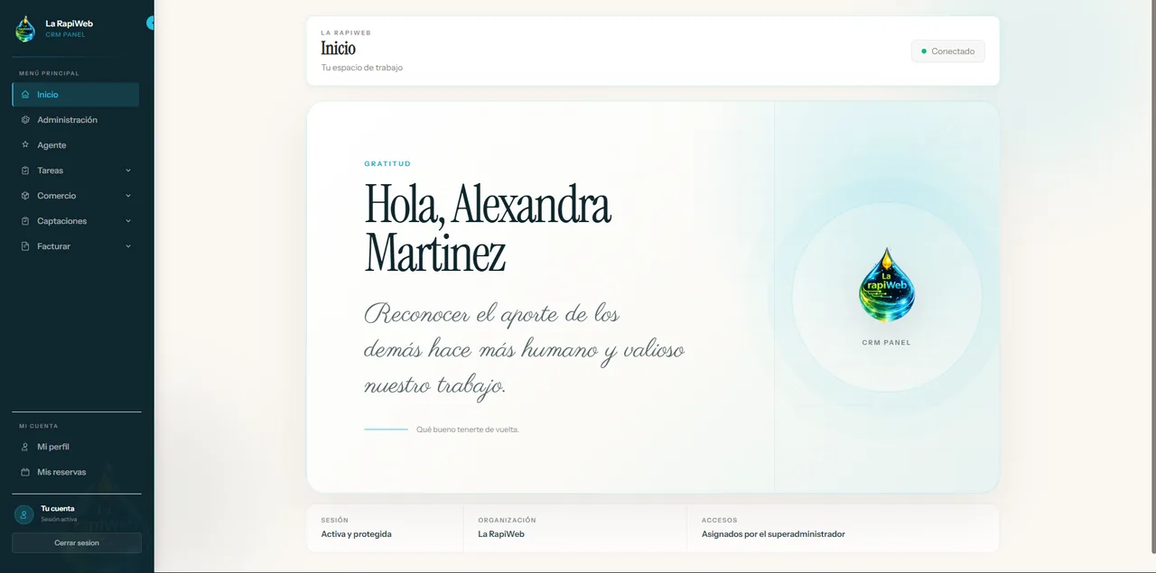
Task: Click the cursive gratitude quote text
Action: coord(524,350)
